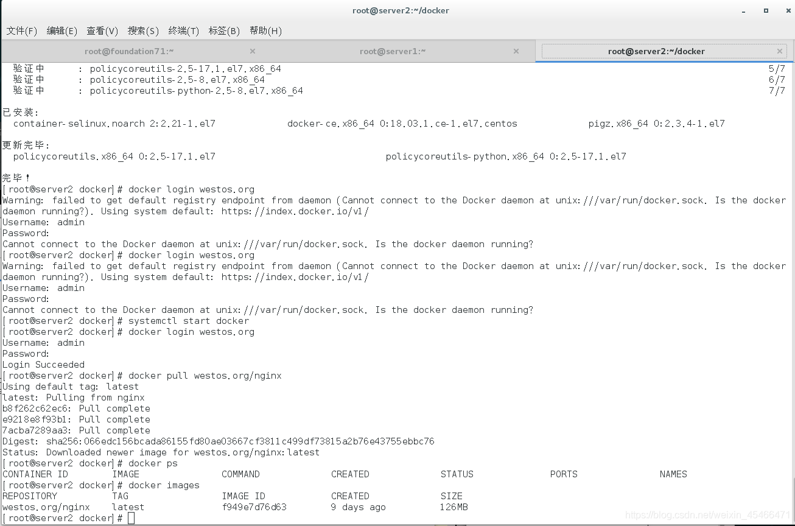Close the root@server2:~/docker tab
Viewport: 795px width, 526px height.
[x=780, y=51]
